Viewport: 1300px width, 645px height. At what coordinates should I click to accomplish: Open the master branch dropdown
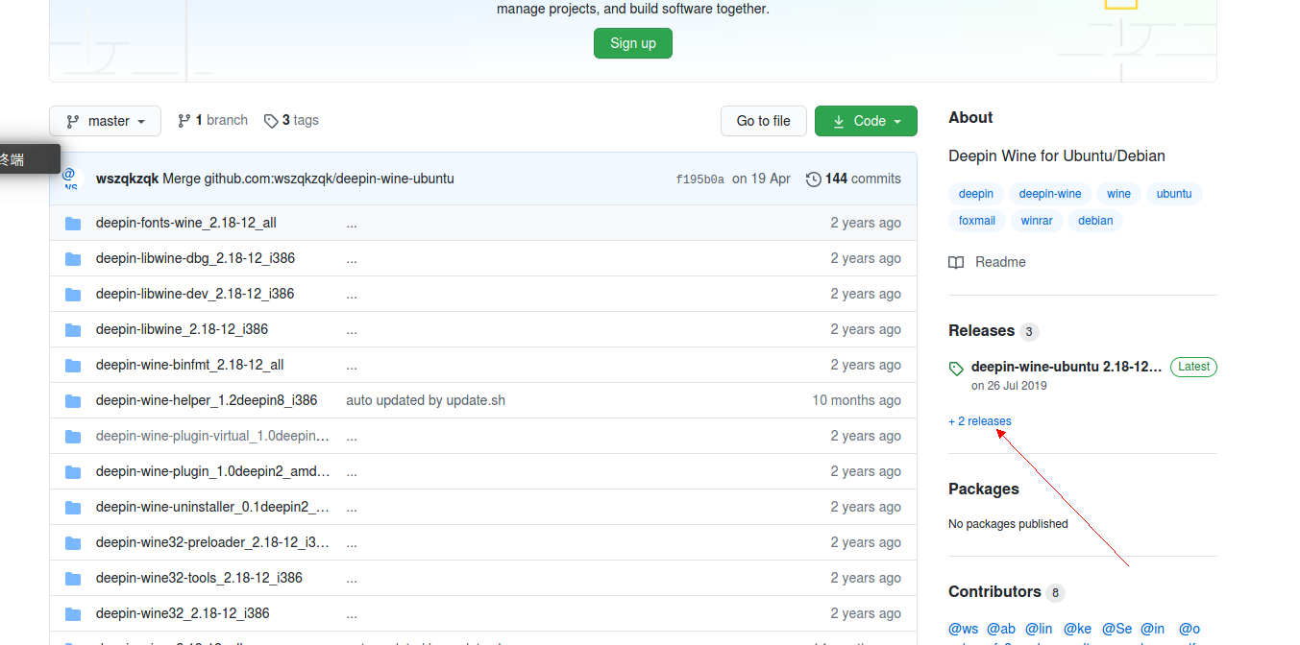(105, 121)
